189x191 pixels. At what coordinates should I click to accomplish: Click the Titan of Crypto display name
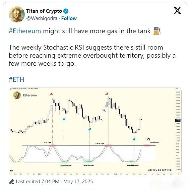(44, 11)
